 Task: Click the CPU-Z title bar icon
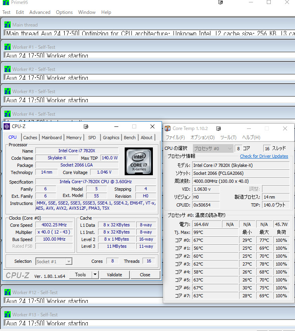coord(7,126)
